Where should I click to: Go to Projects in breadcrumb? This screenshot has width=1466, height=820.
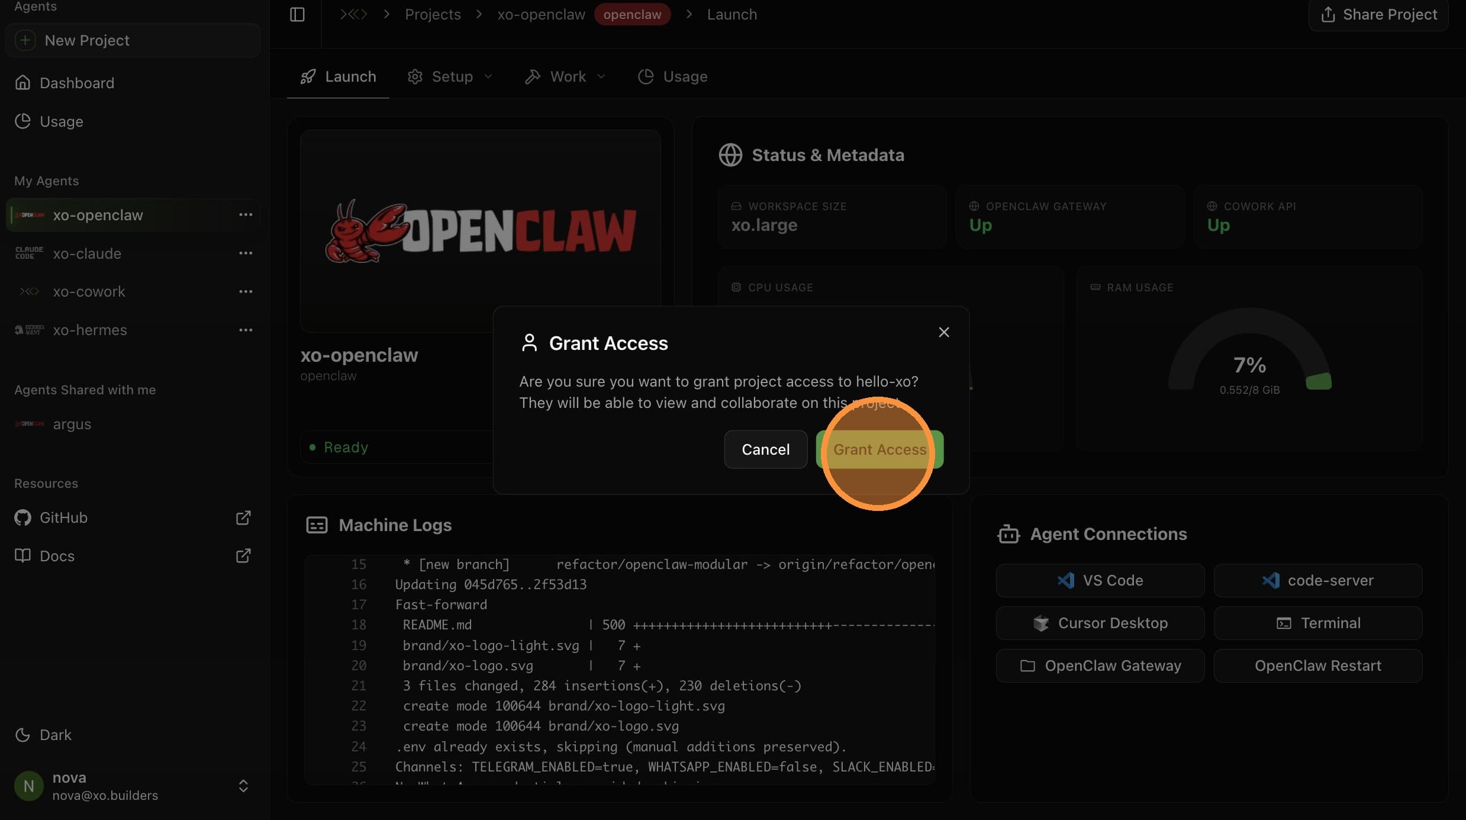pos(433,14)
